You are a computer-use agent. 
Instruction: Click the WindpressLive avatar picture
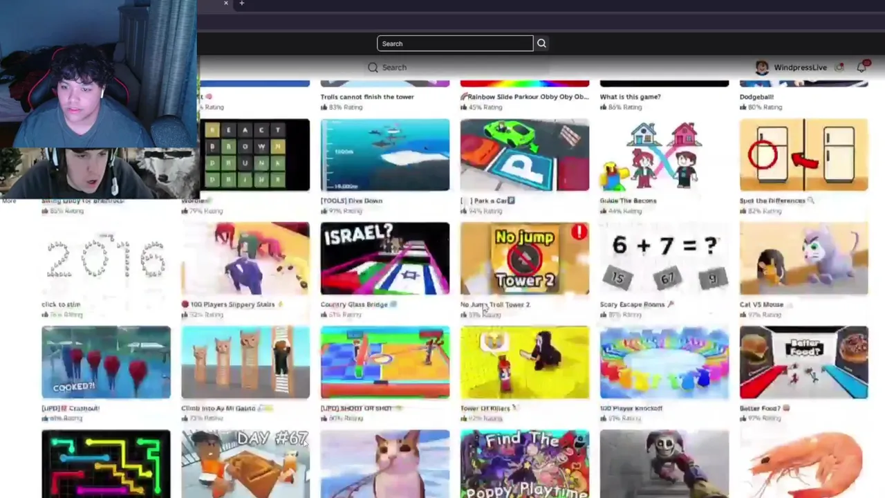762,67
